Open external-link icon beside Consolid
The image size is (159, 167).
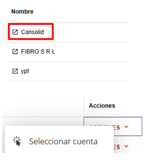coord(15,32)
